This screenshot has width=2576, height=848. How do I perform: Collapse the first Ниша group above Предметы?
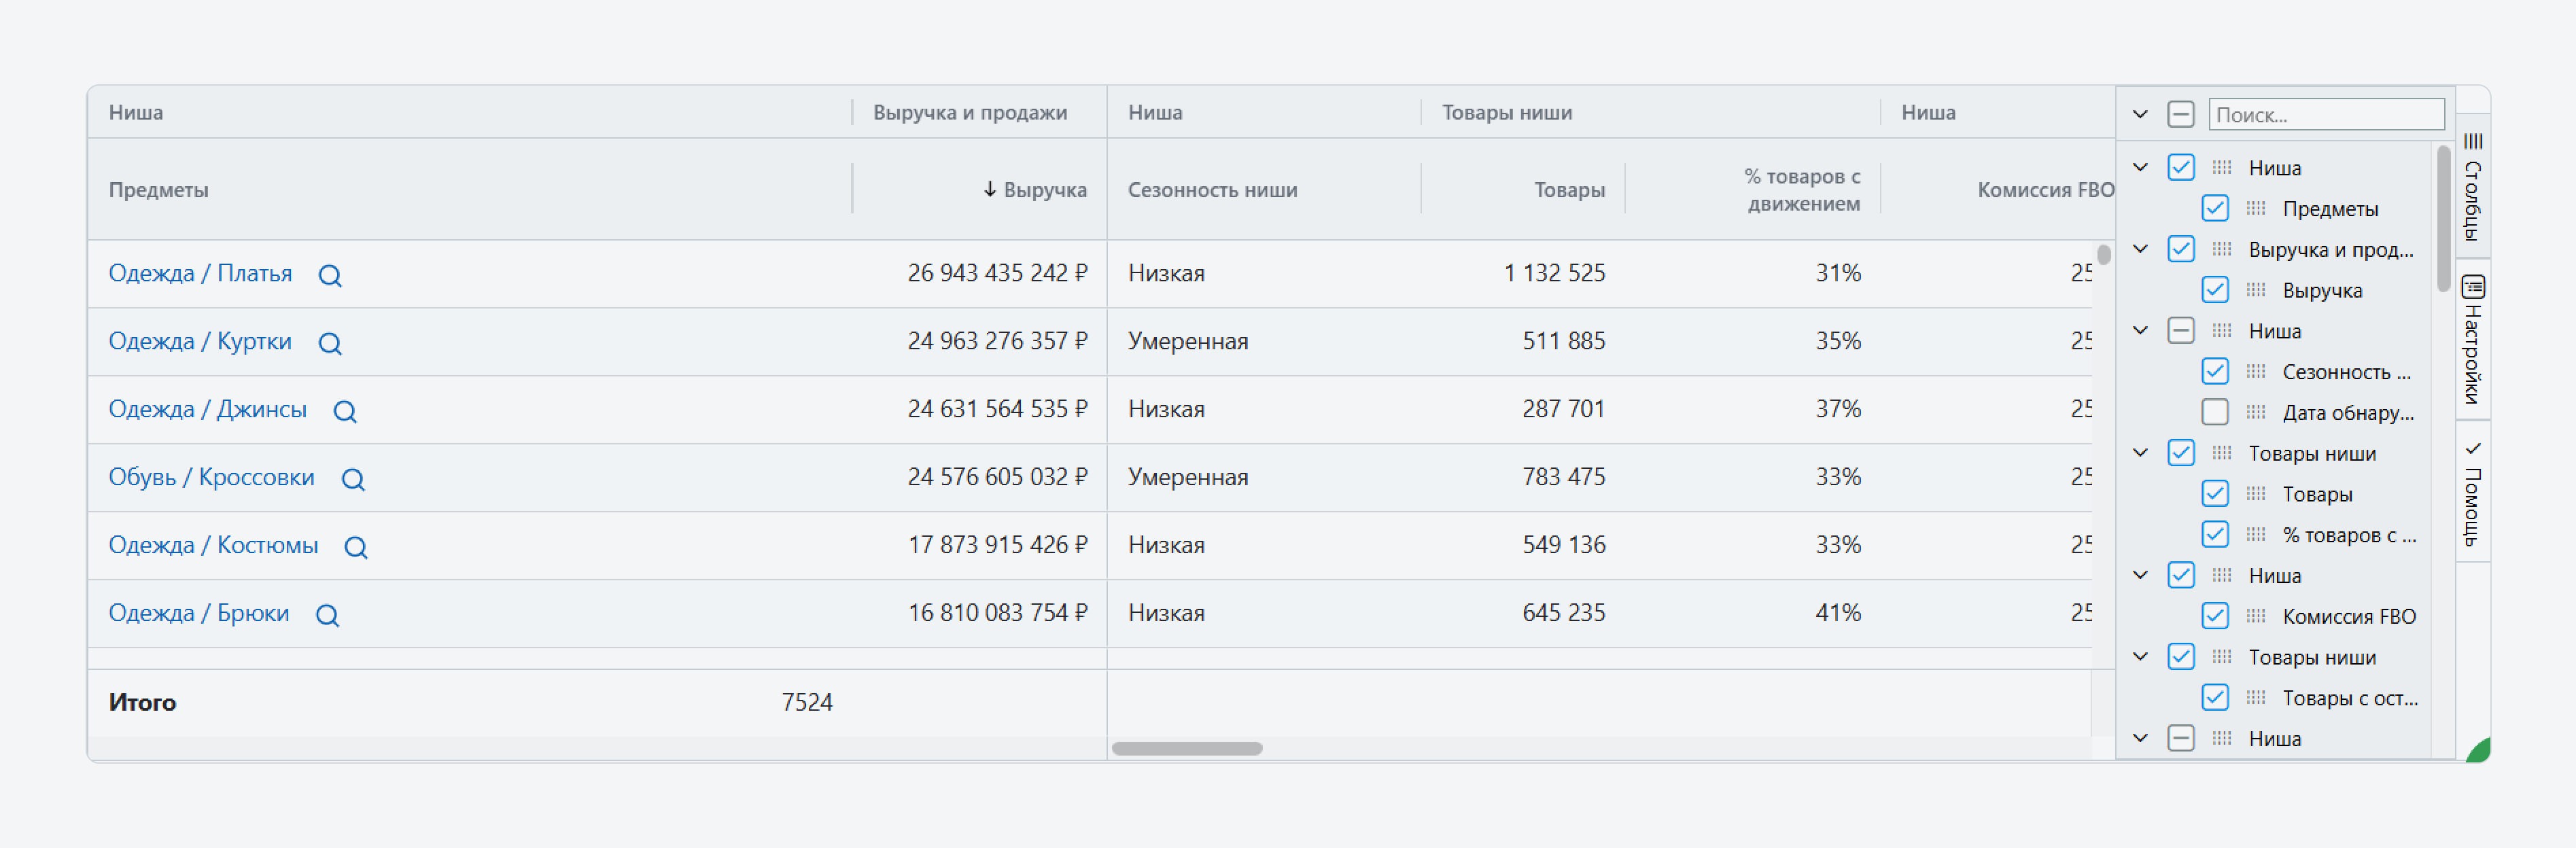point(2140,167)
